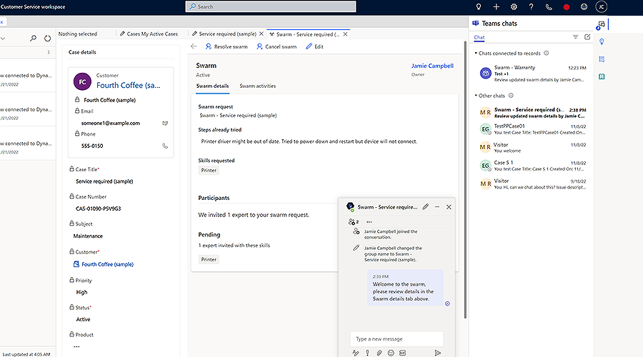Image resolution: width=643 pixels, height=357 pixels.
Task: Select Nothing selected tab
Action: pyautogui.click(x=77, y=34)
